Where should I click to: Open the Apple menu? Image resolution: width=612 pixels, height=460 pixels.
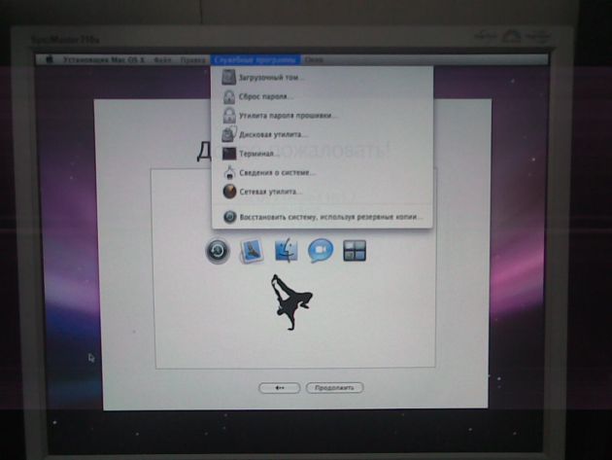(x=50, y=59)
